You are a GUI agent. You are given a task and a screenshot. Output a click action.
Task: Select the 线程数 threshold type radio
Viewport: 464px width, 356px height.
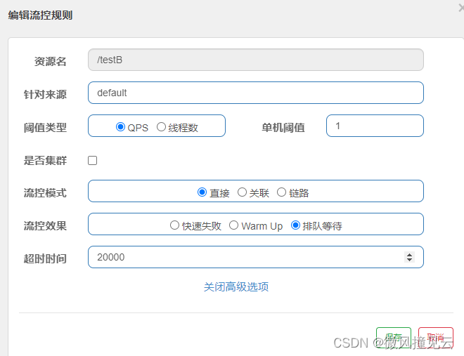point(161,127)
